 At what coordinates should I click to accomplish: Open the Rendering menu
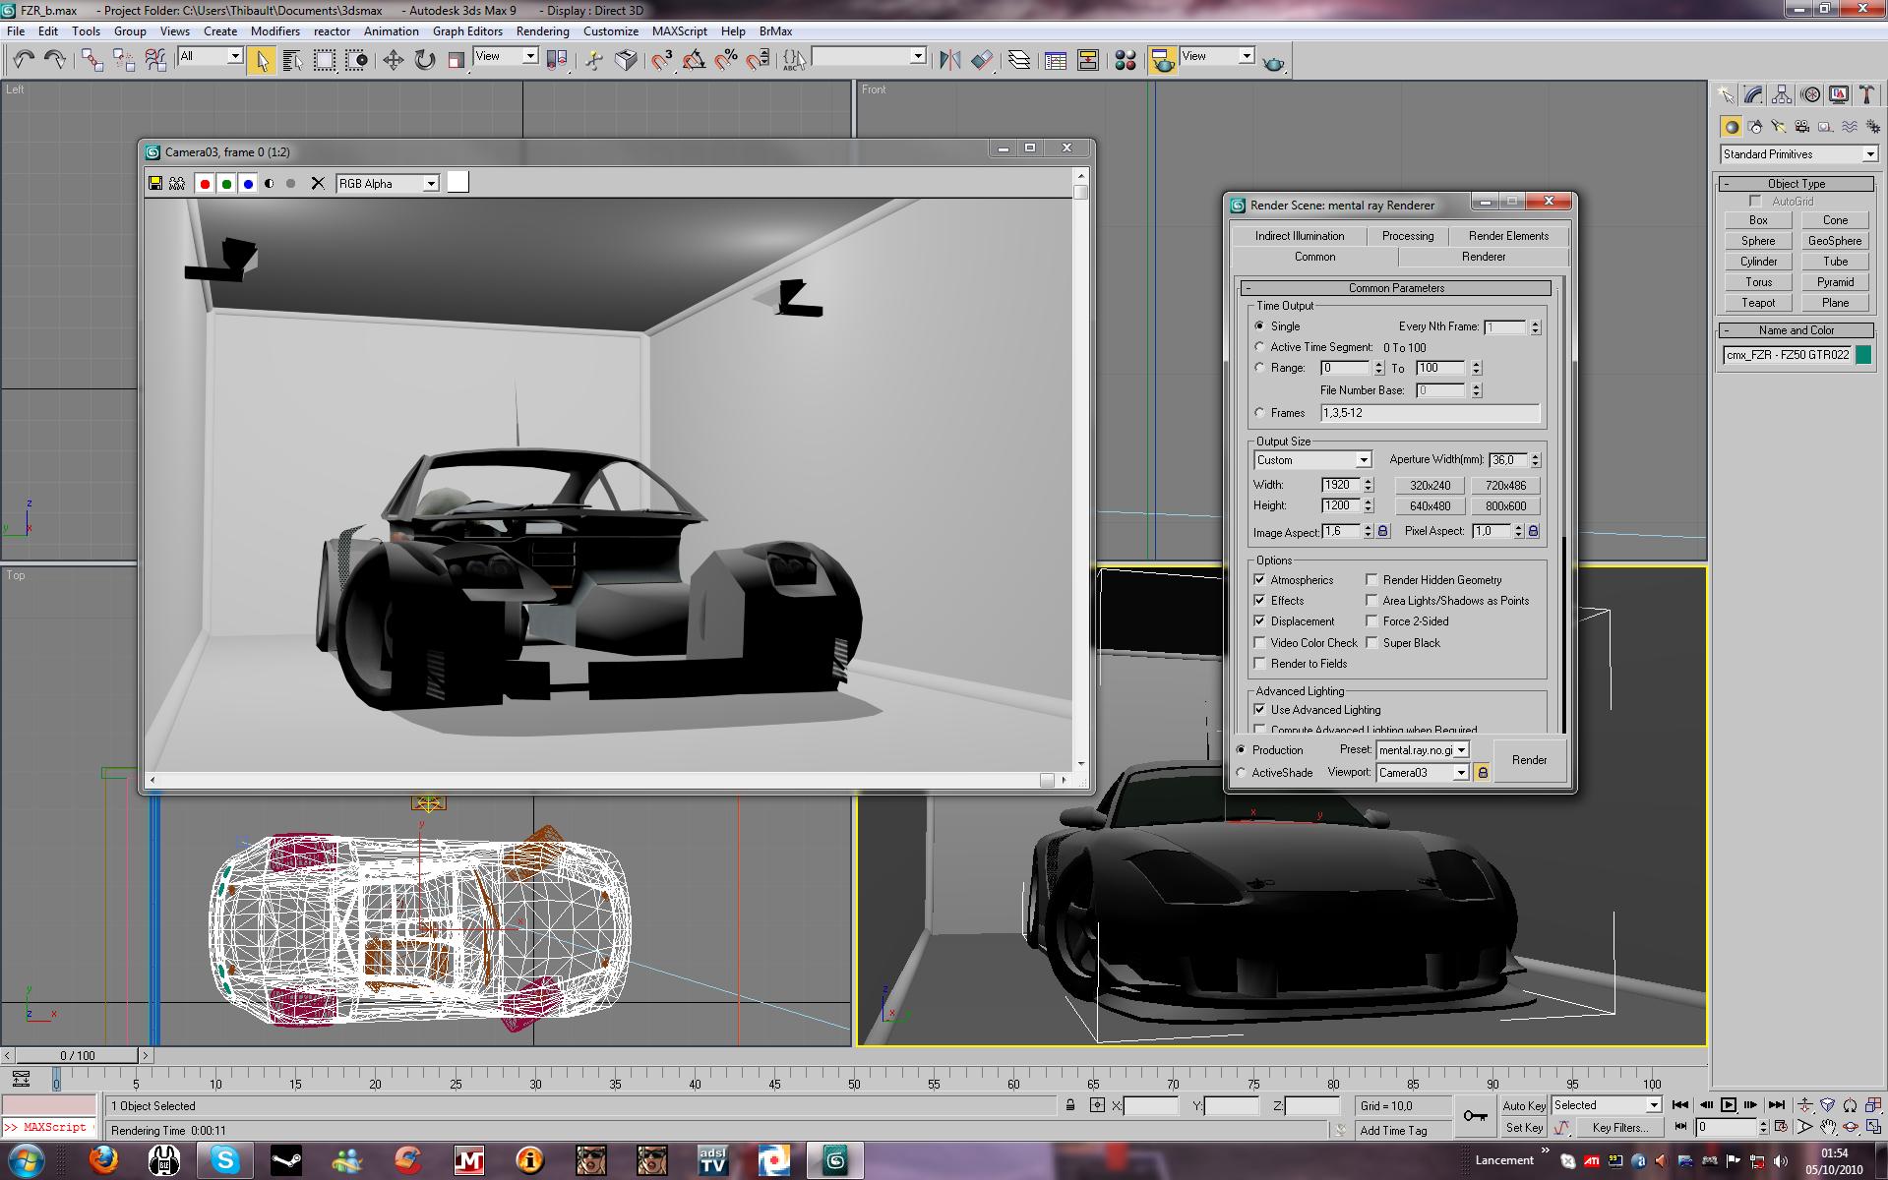point(542,31)
